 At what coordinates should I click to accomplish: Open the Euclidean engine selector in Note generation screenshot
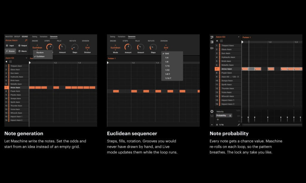pyautogui.click(x=37, y=48)
